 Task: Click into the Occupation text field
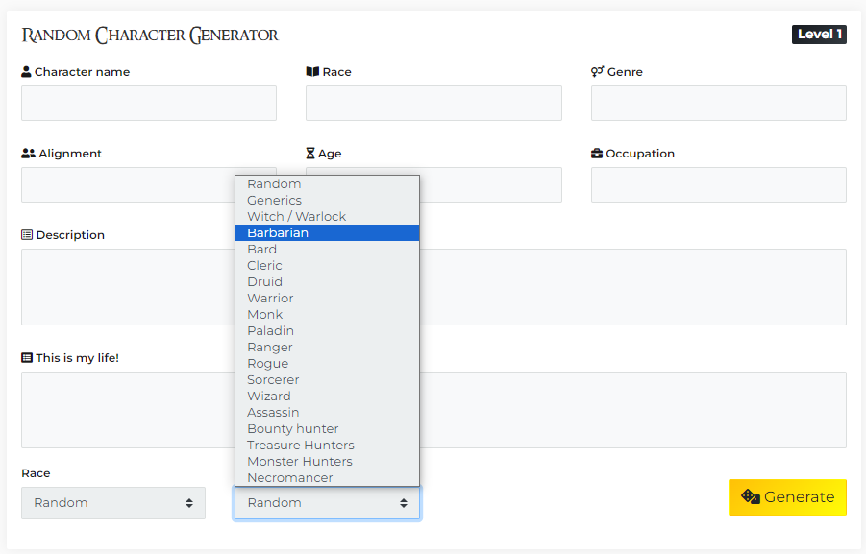(718, 185)
